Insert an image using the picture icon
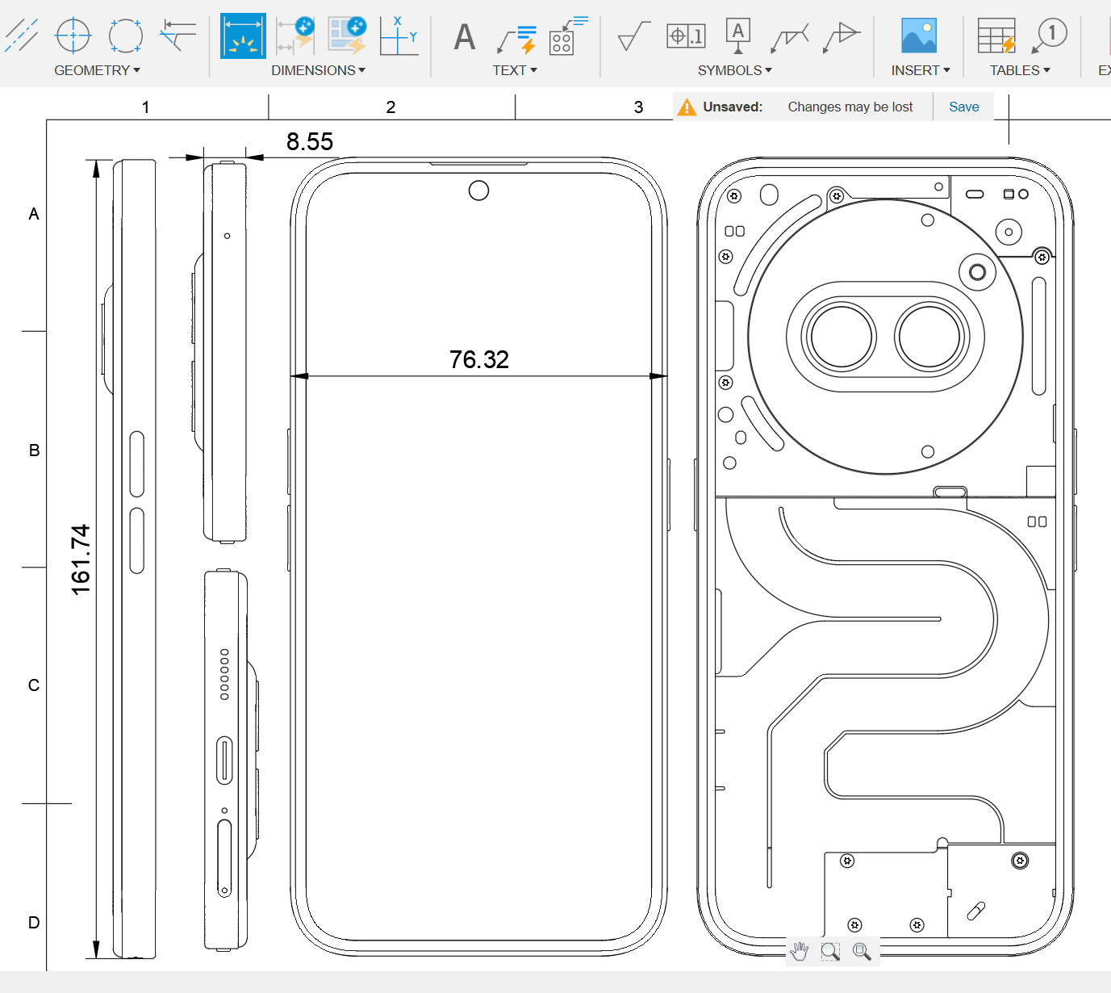 click(919, 36)
